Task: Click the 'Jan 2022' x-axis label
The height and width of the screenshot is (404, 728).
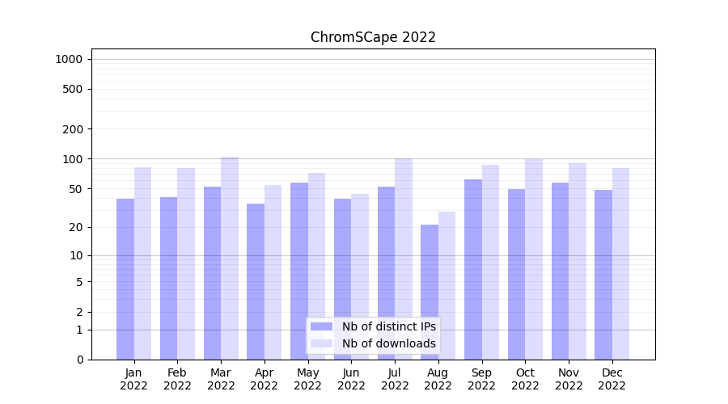Action: (134, 379)
